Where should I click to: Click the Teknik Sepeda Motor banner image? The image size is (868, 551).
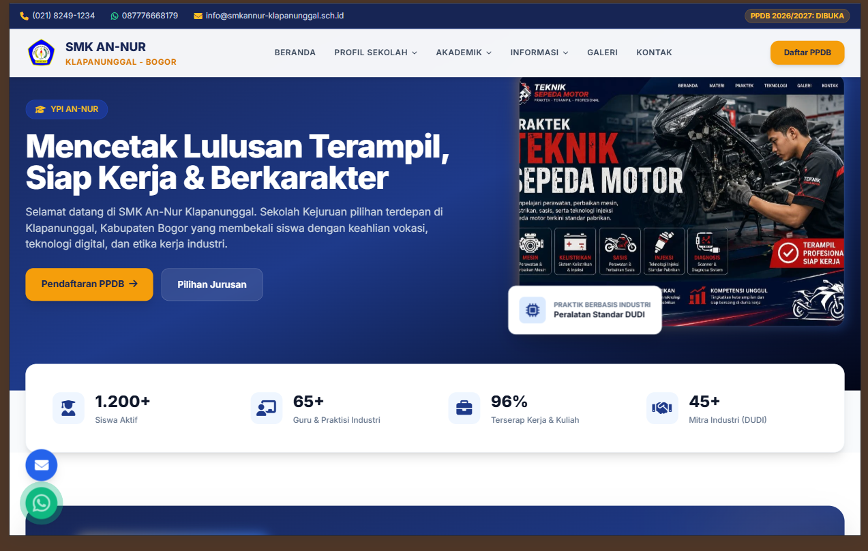click(681, 201)
